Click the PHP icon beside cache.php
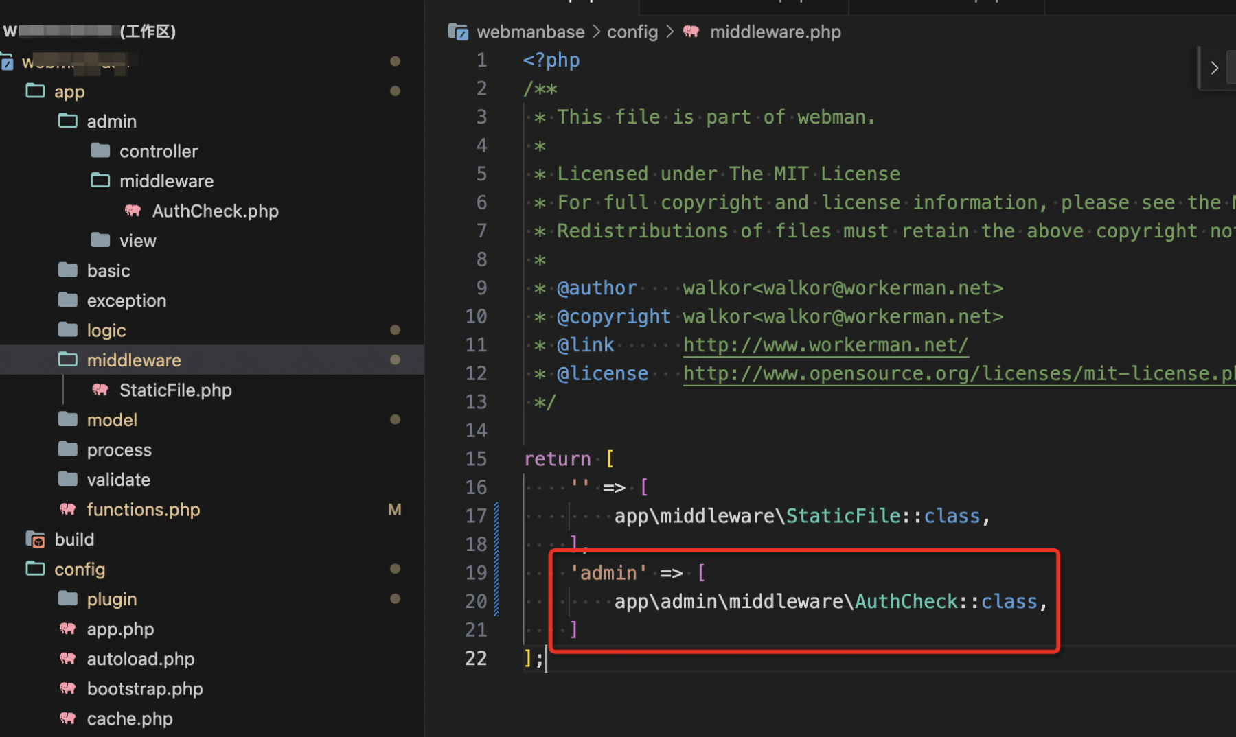 [68, 718]
